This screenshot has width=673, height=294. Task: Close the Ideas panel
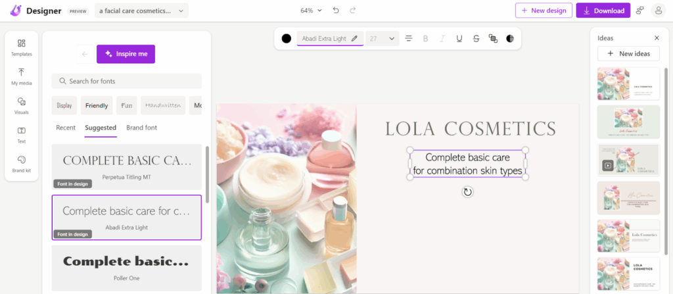point(657,38)
